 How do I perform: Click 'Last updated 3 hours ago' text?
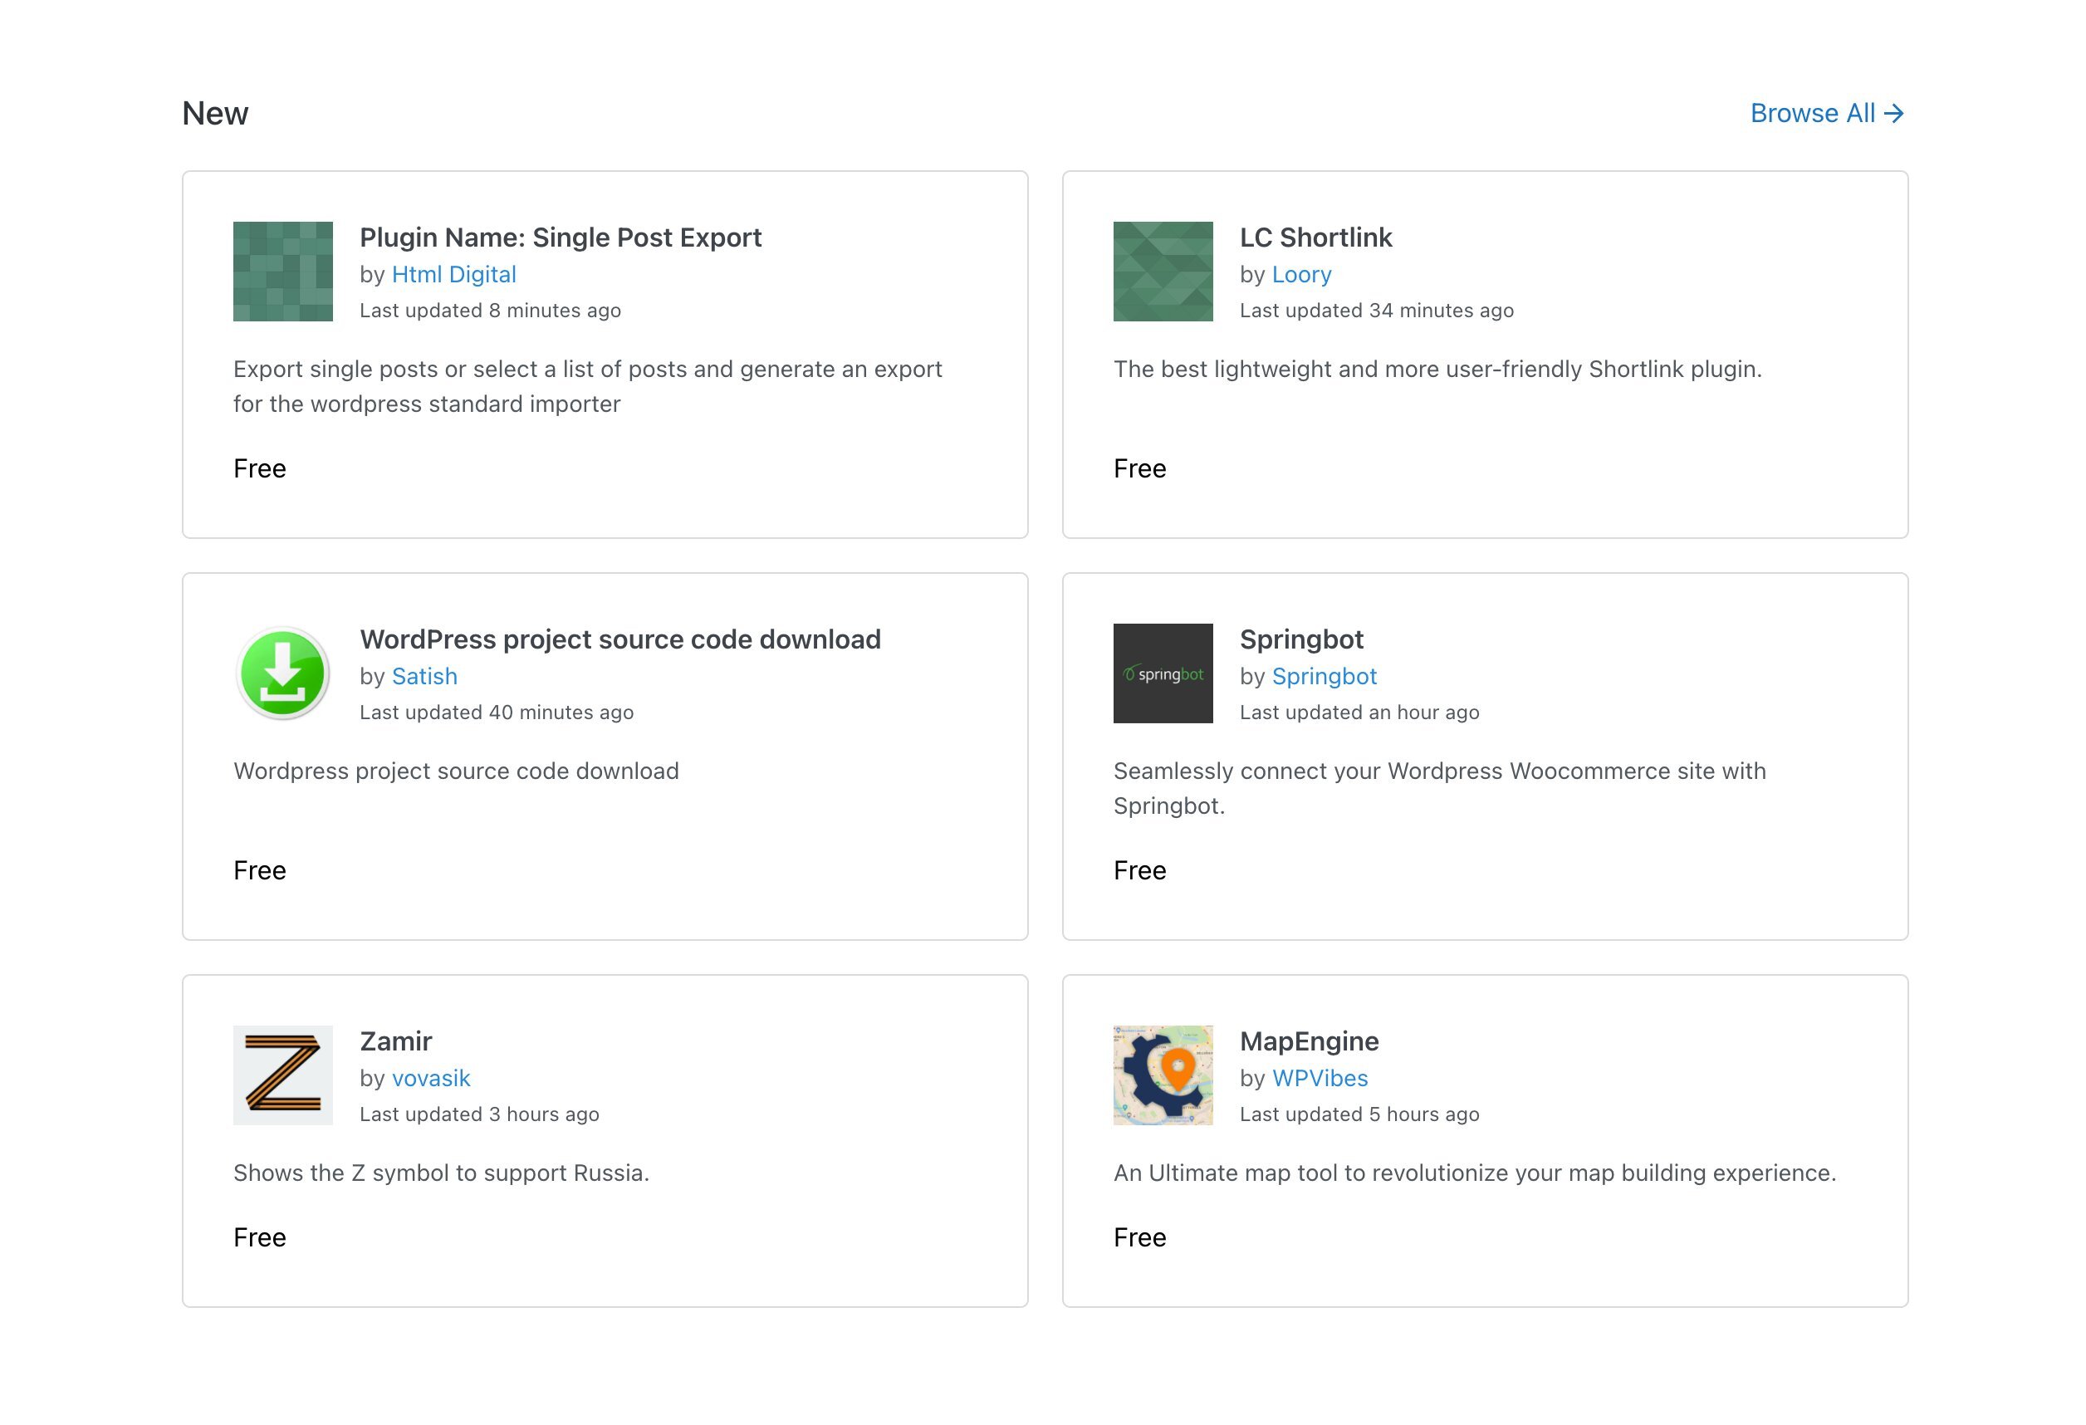pos(479,1114)
